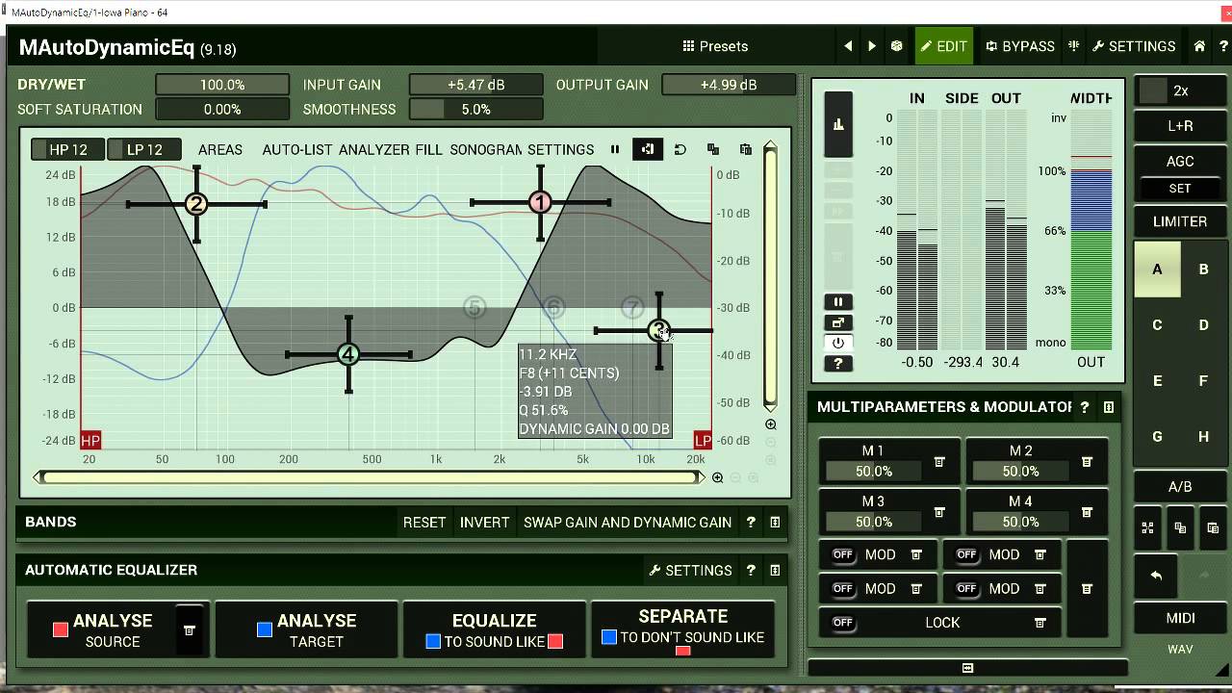Click the undo arrow button

tap(1157, 576)
